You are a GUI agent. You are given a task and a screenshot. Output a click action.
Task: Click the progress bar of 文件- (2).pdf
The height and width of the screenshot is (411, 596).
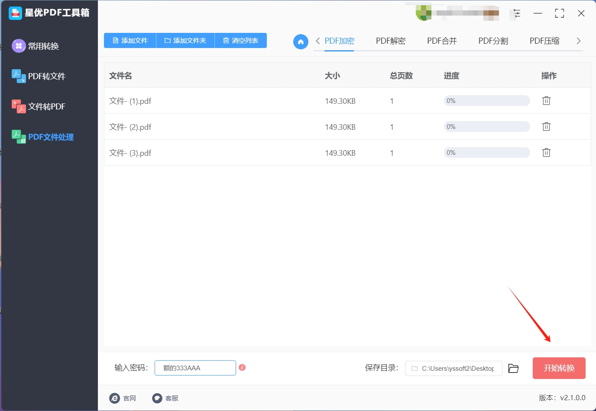[x=487, y=127]
